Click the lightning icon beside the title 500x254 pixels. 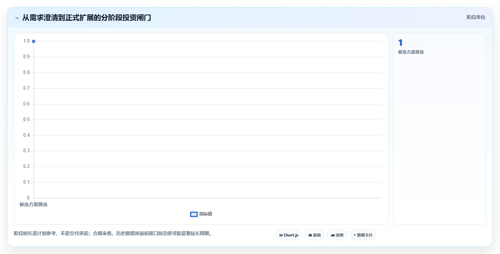point(17,18)
